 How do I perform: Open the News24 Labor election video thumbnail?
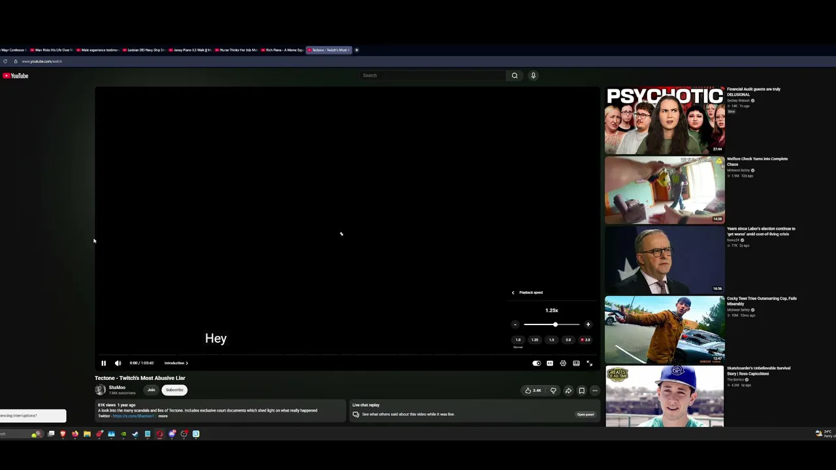[x=664, y=260]
